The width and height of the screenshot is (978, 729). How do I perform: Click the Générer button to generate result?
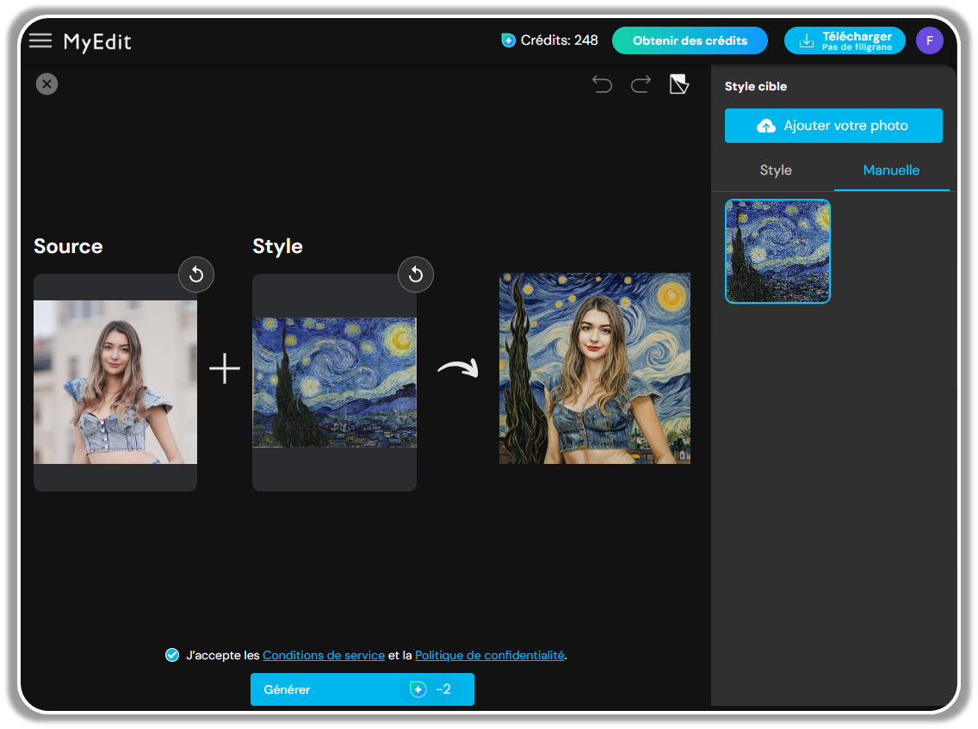point(362,689)
